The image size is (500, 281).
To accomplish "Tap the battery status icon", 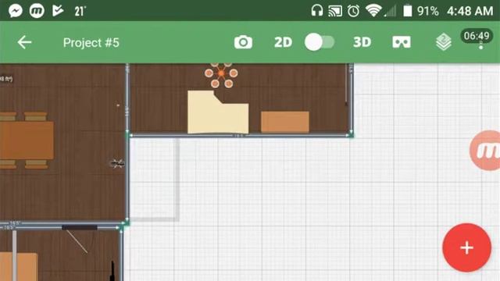I will click(x=407, y=11).
